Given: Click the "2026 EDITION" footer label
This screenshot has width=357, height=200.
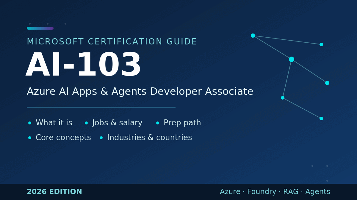Looking at the screenshot, I should 54,192.
